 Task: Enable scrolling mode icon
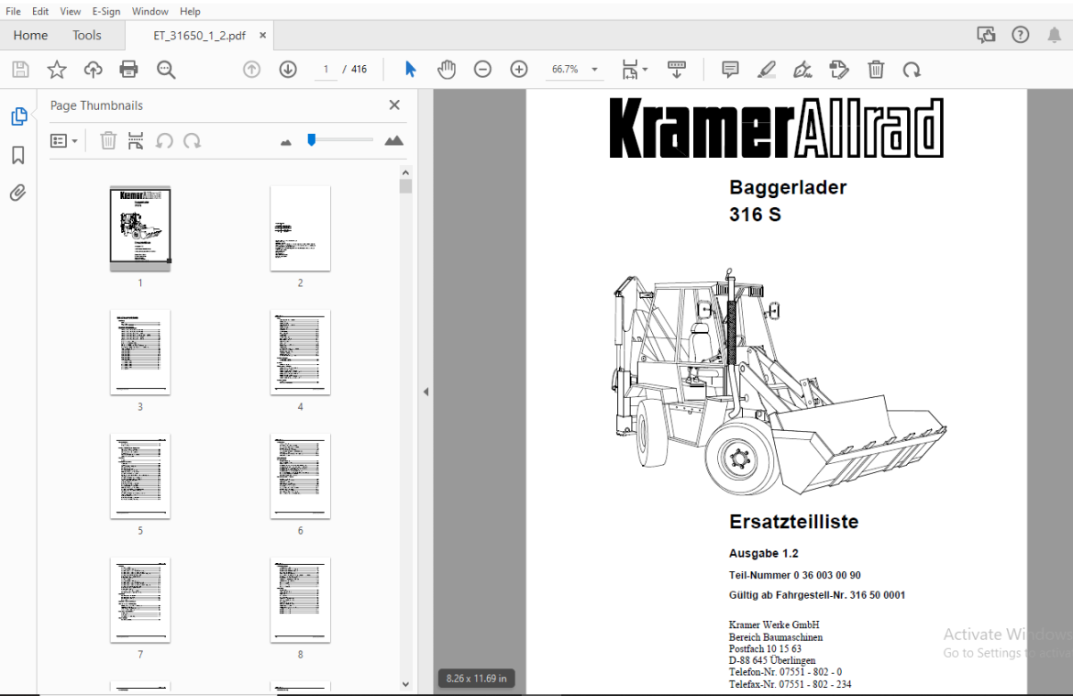677,69
